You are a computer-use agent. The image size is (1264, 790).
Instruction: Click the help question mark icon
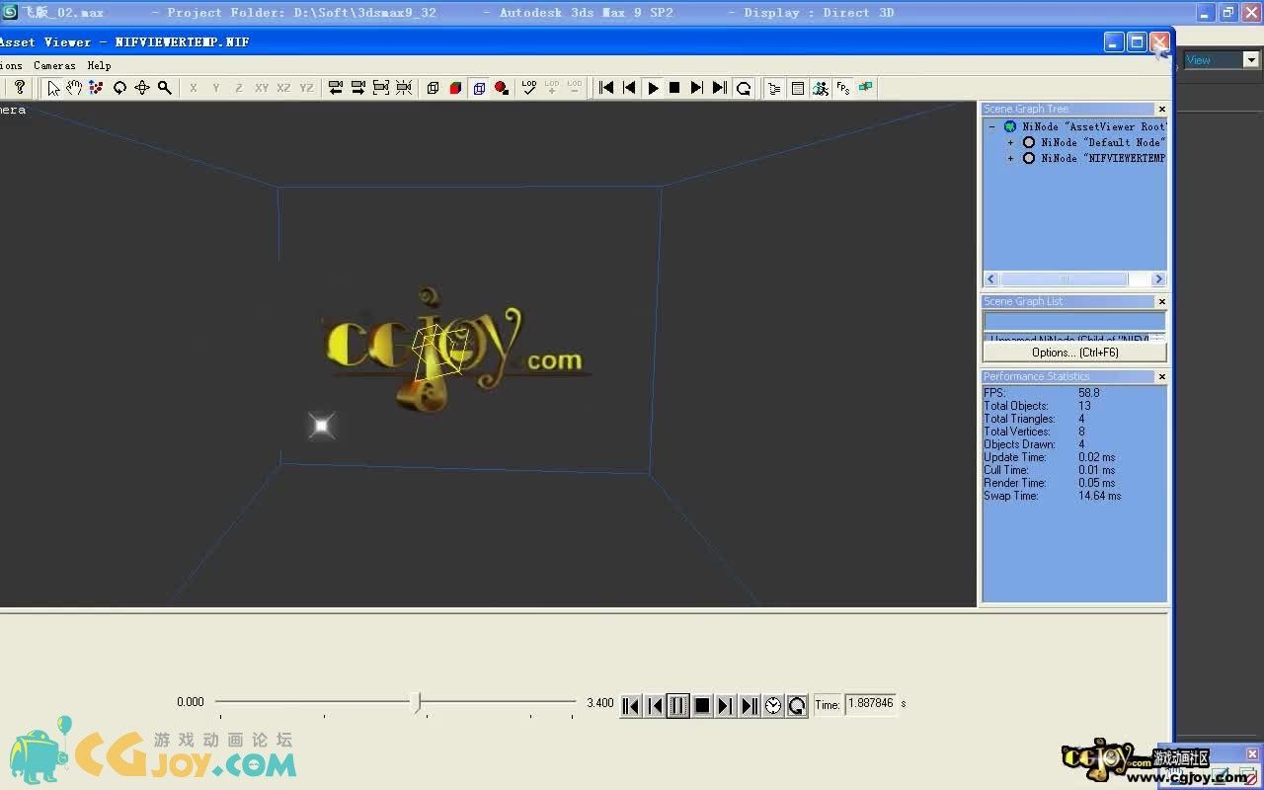pos(19,88)
